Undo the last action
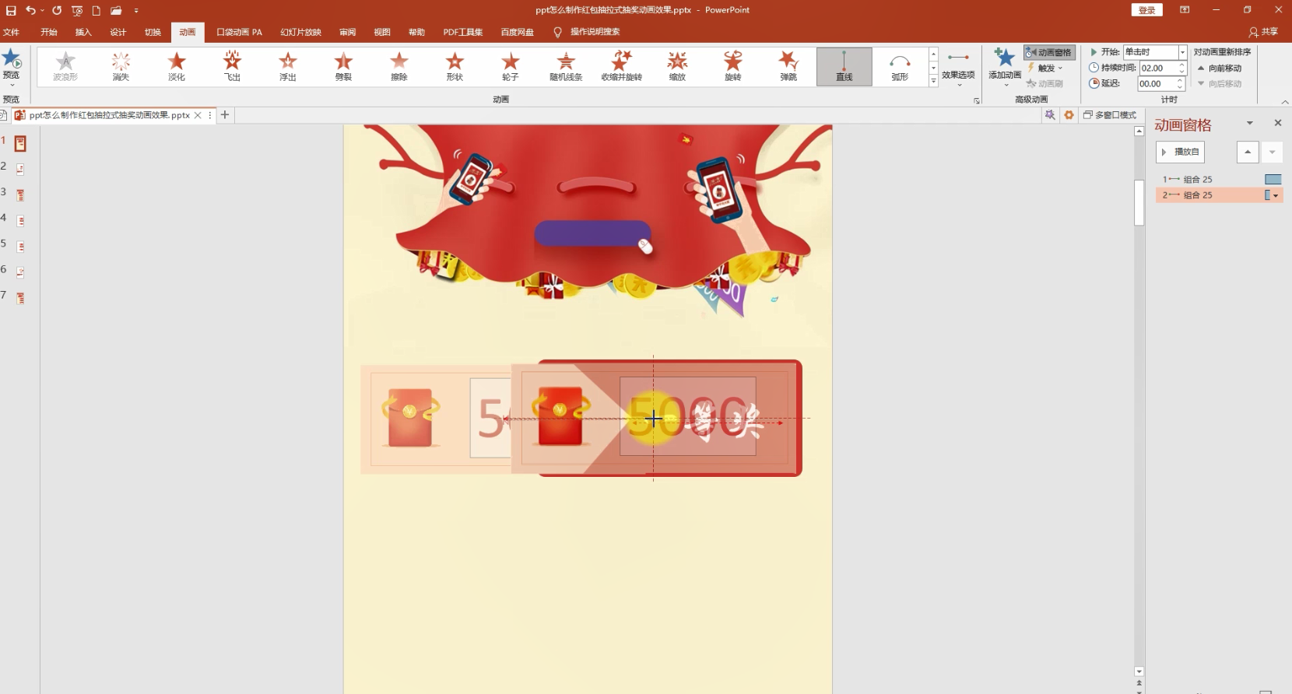The width and height of the screenshot is (1292, 694). pos(30,10)
